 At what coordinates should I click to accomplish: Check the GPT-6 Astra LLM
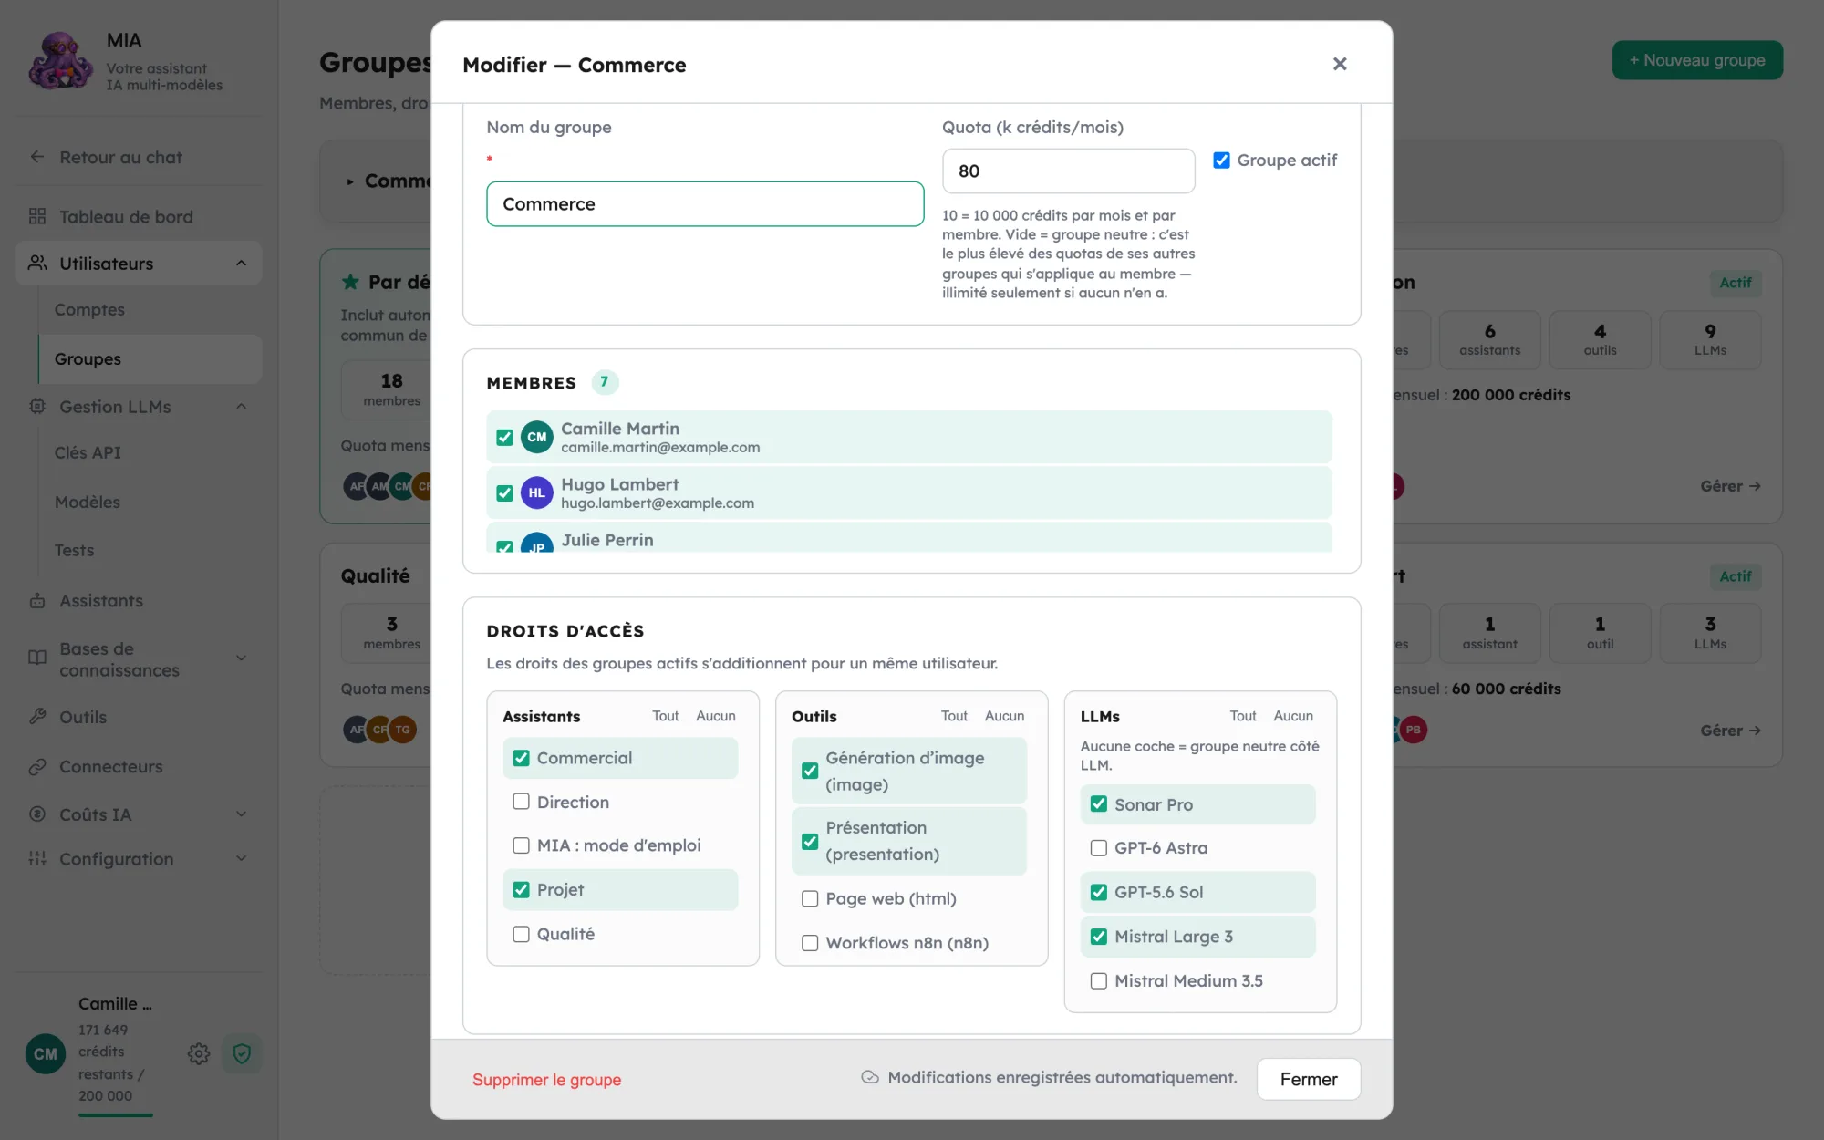1099,848
